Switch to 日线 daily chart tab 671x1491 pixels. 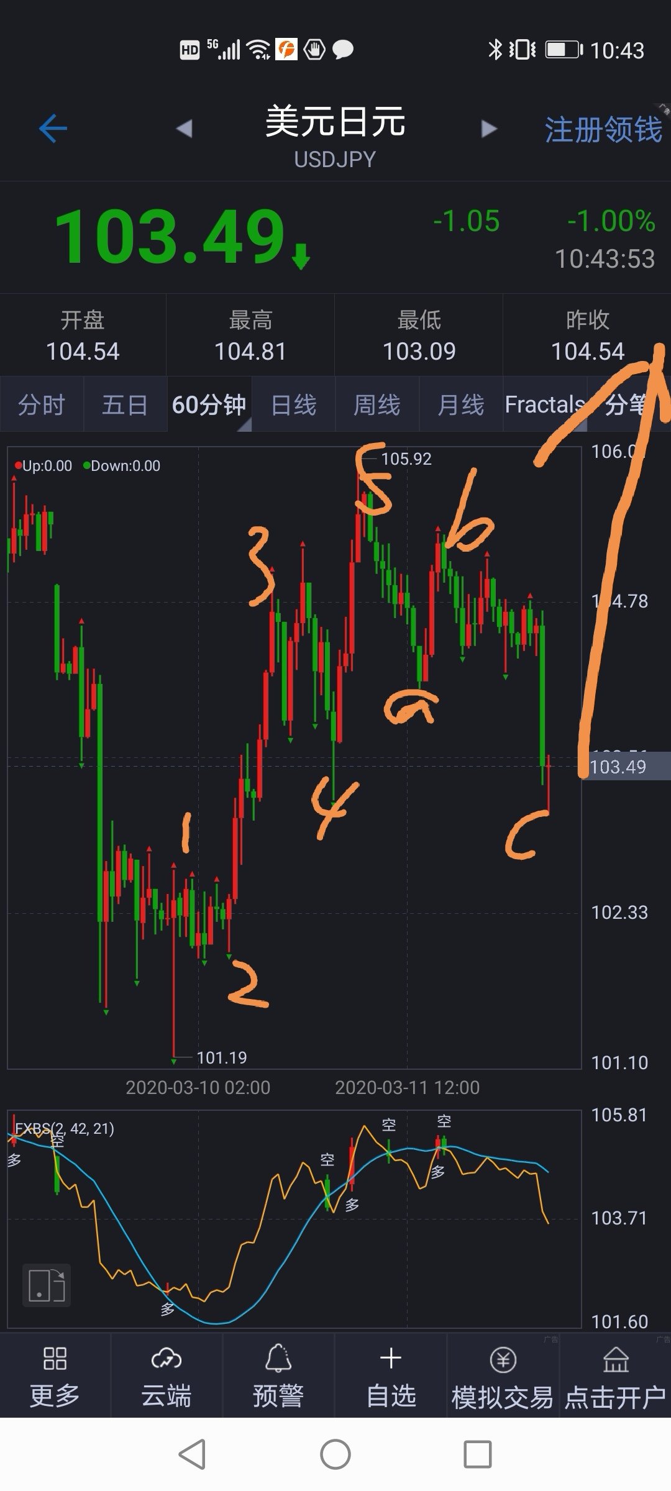tap(294, 404)
